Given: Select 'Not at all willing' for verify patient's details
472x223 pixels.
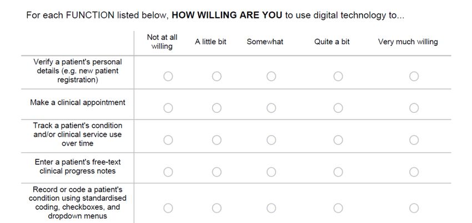Looking at the screenshot, I should tap(168, 76).
